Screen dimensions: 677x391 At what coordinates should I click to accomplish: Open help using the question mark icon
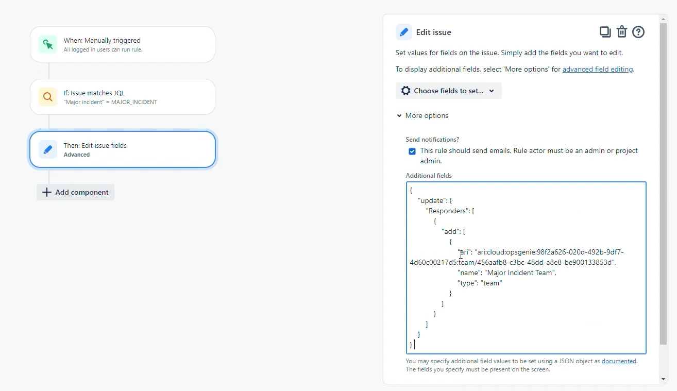click(638, 31)
